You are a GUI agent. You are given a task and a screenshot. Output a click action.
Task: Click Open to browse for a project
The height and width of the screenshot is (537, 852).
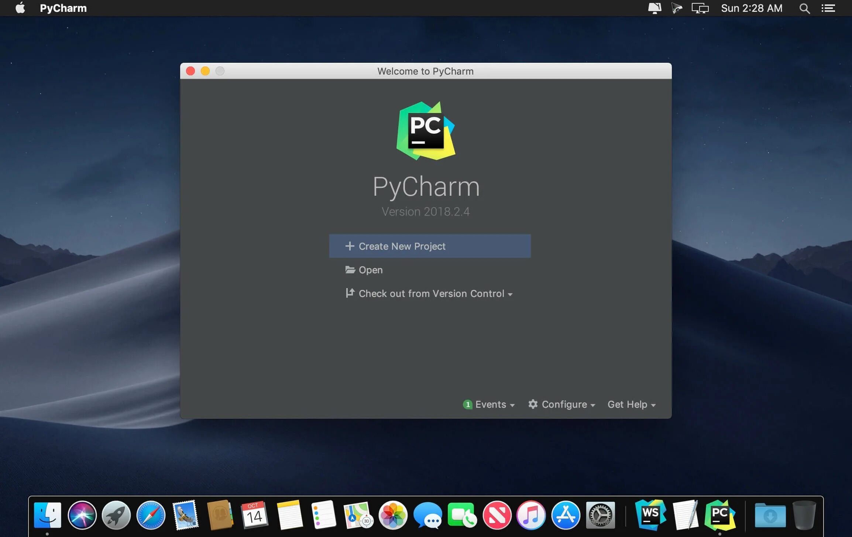click(370, 270)
